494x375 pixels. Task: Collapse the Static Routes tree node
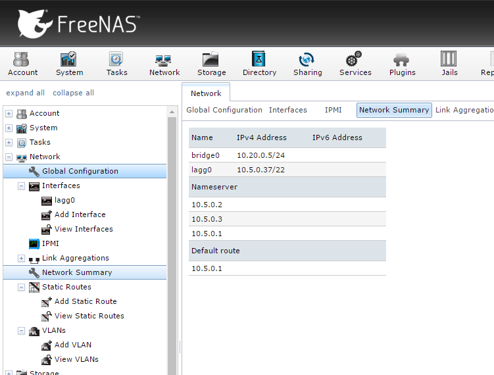pos(21,287)
